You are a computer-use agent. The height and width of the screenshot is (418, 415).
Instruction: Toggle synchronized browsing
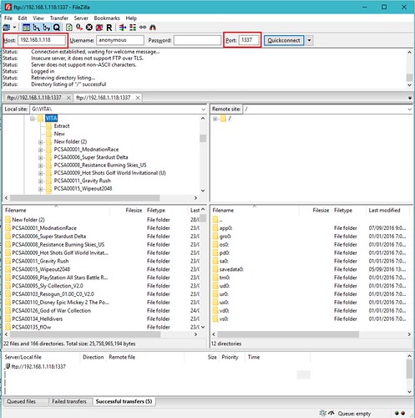tap(143, 28)
